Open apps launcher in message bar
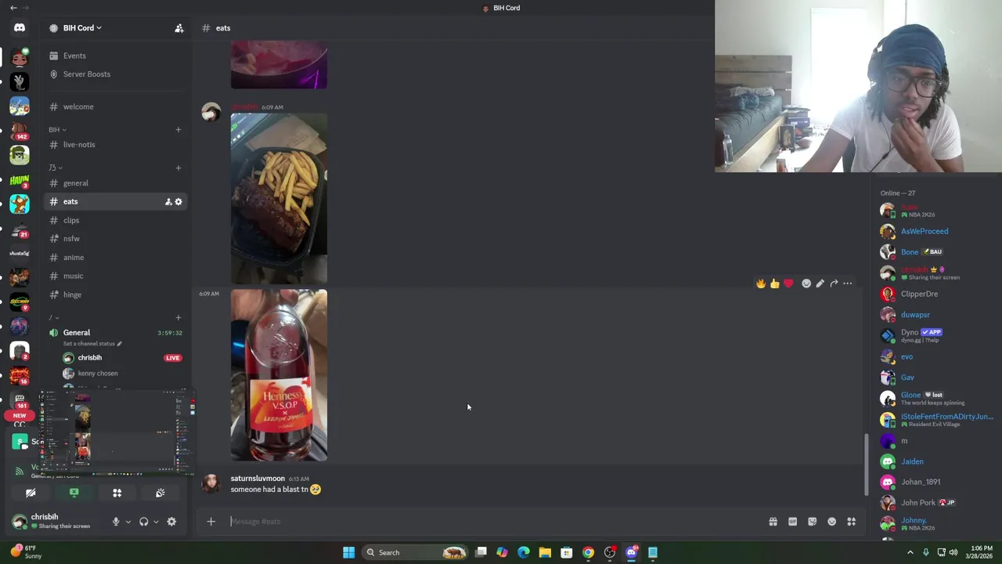1002x564 pixels. point(851,522)
